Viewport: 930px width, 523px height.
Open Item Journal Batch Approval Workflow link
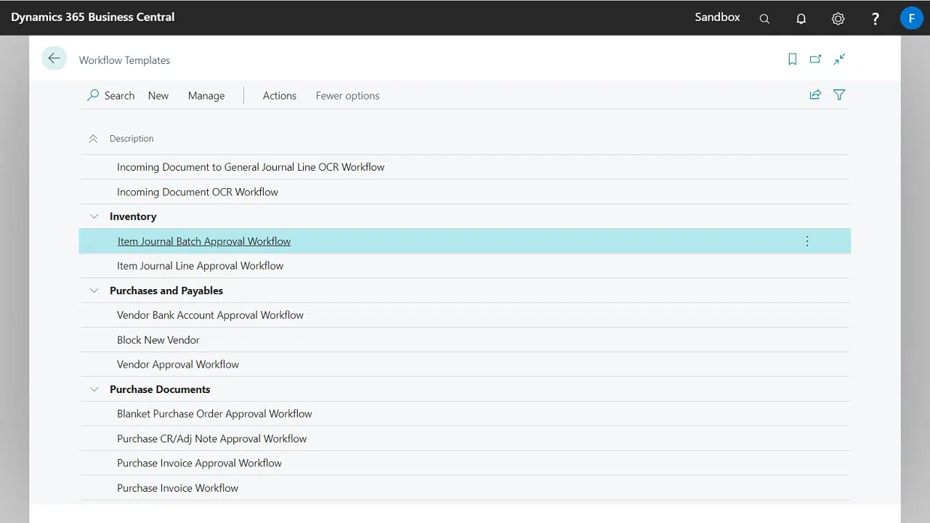pyautogui.click(x=204, y=241)
